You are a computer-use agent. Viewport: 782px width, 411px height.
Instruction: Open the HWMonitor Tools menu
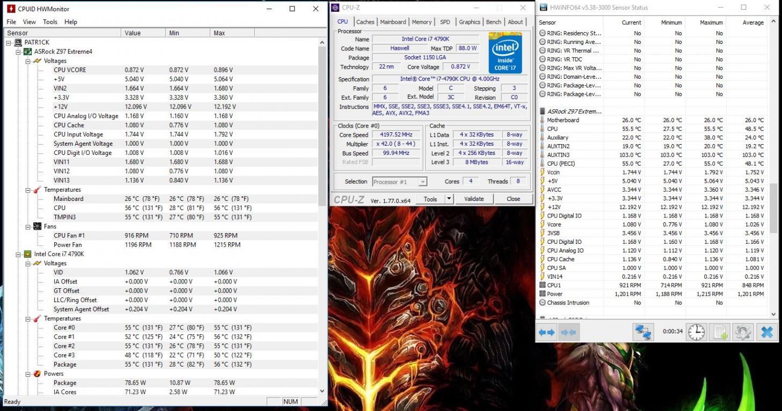coord(50,22)
